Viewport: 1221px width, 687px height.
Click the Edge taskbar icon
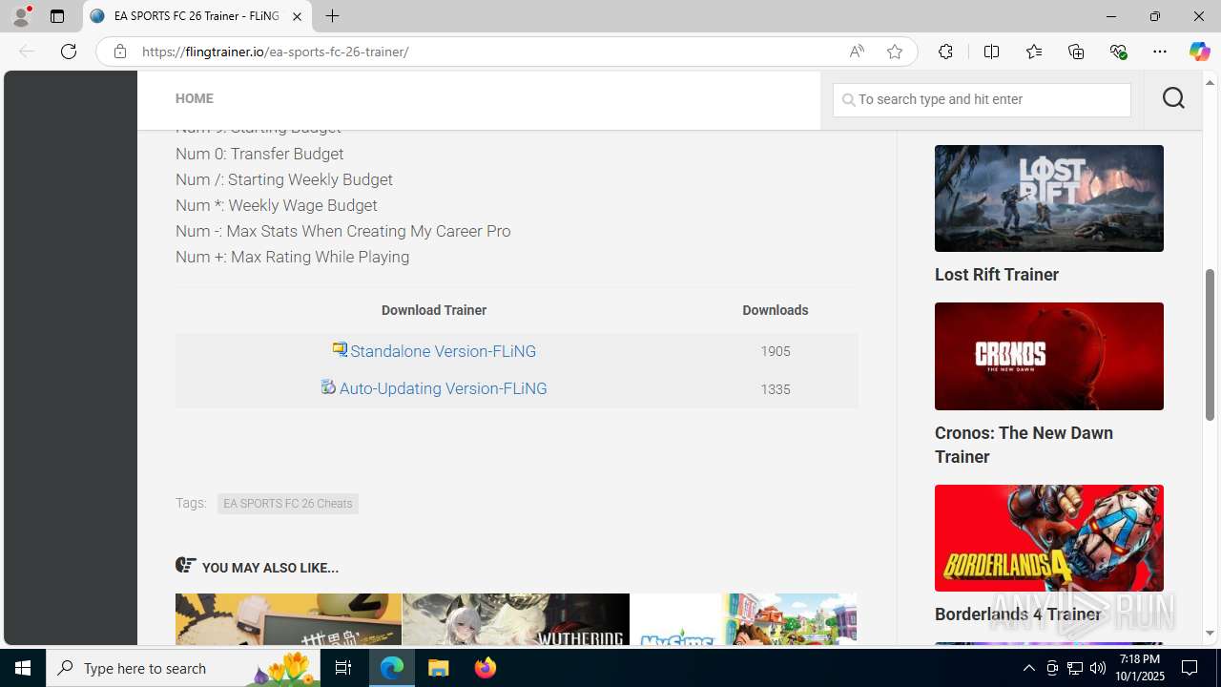tap(392, 668)
